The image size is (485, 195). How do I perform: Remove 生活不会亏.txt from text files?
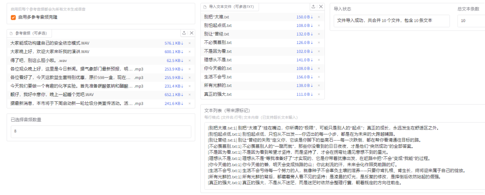[319, 77]
